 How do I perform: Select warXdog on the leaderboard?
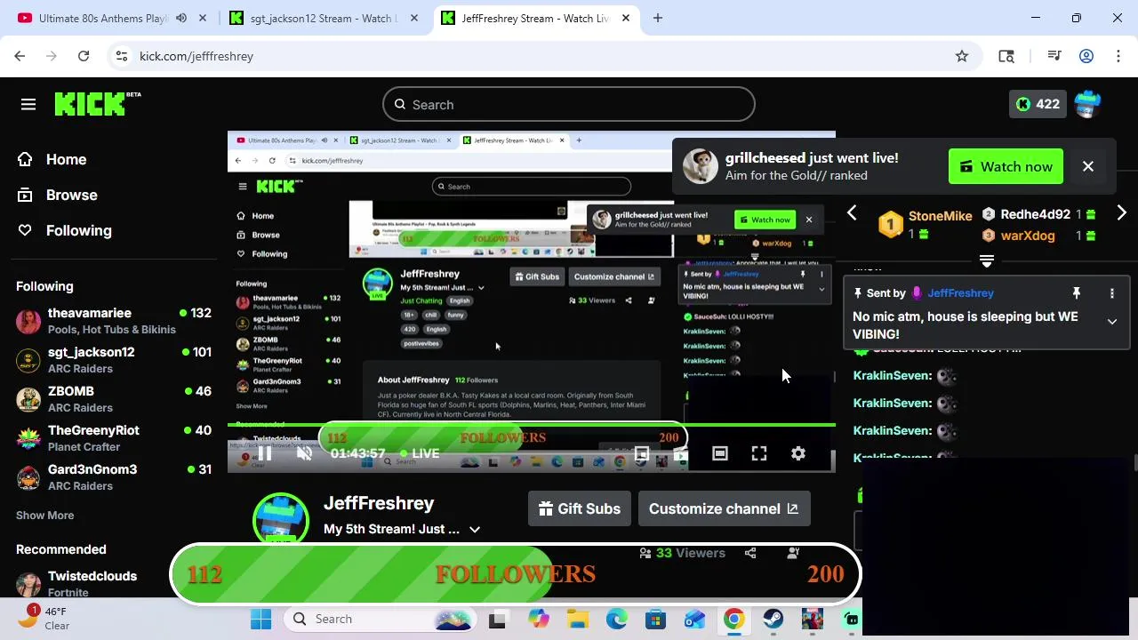[1038, 236]
